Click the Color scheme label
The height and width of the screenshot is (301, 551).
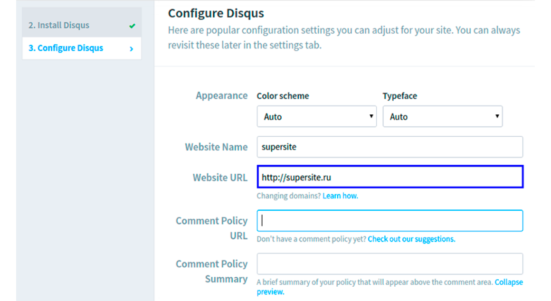pyautogui.click(x=283, y=96)
